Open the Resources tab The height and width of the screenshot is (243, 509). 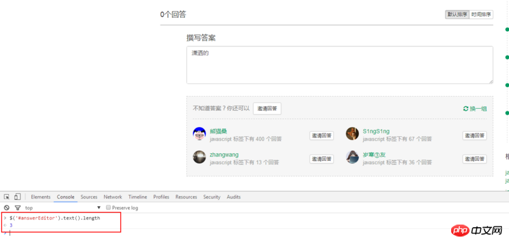click(186, 197)
